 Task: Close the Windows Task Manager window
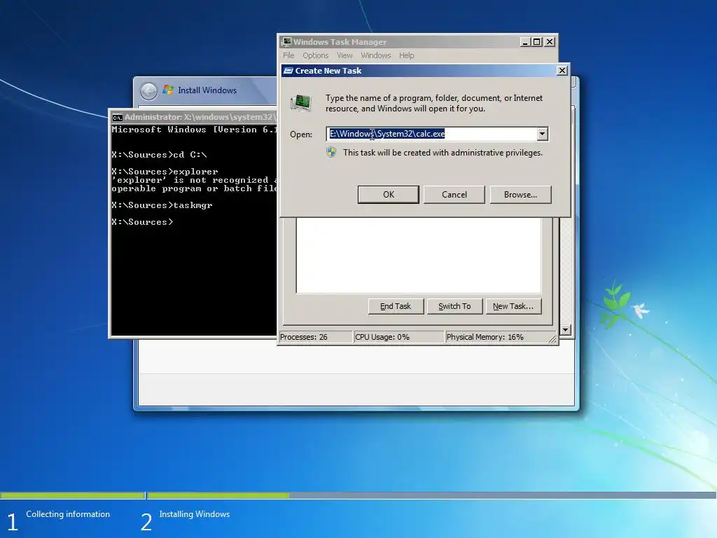pos(550,42)
